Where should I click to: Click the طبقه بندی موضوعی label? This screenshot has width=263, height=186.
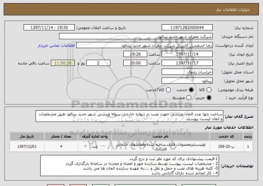click(x=236, y=90)
